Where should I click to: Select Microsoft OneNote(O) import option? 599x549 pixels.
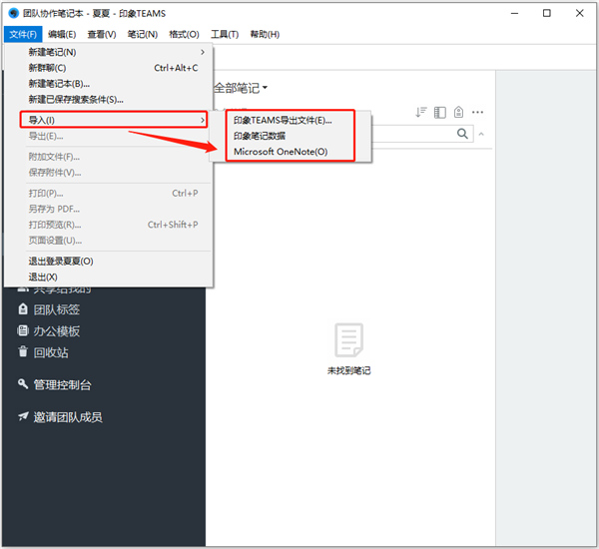(281, 152)
